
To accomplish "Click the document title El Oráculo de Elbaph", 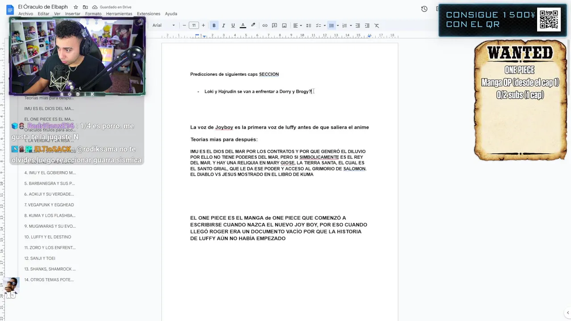I will pos(43,7).
